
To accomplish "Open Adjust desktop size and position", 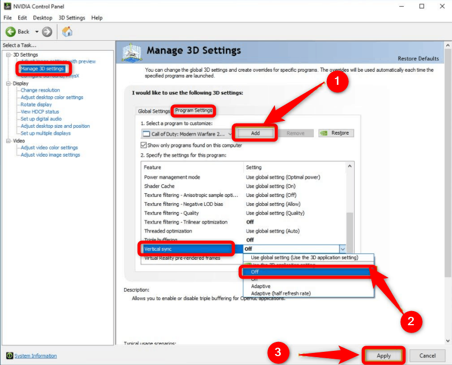I will [55, 126].
